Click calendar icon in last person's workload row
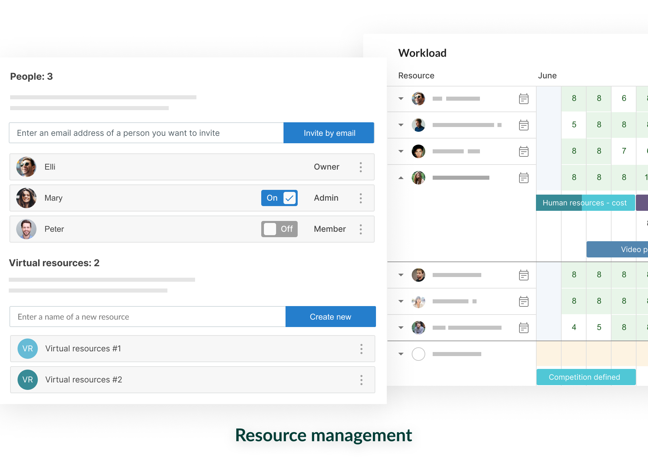Screen dimensions: 648x475 (x=523, y=328)
